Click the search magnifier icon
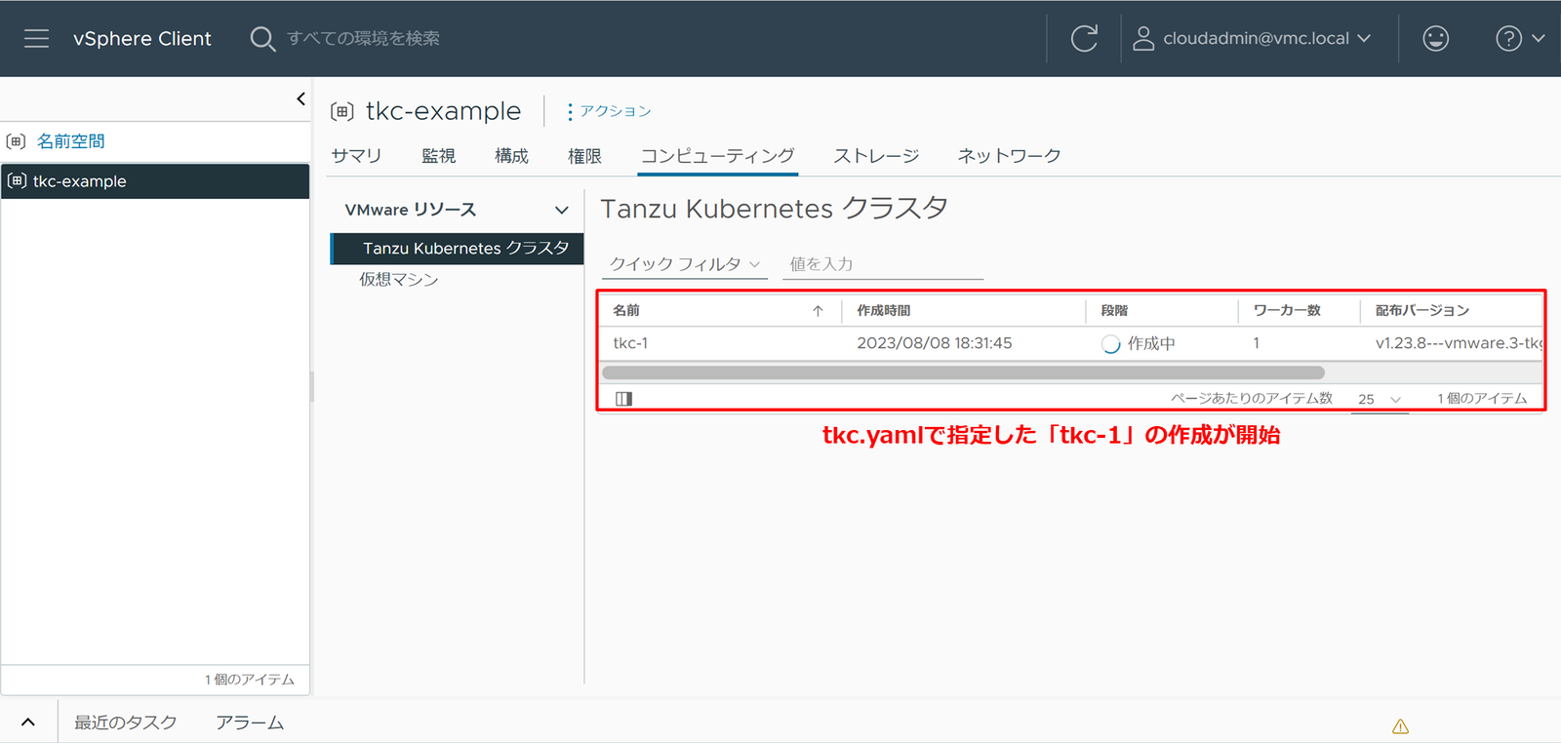The width and height of the screenshot is (1561, 743). (x=262, y=38)
